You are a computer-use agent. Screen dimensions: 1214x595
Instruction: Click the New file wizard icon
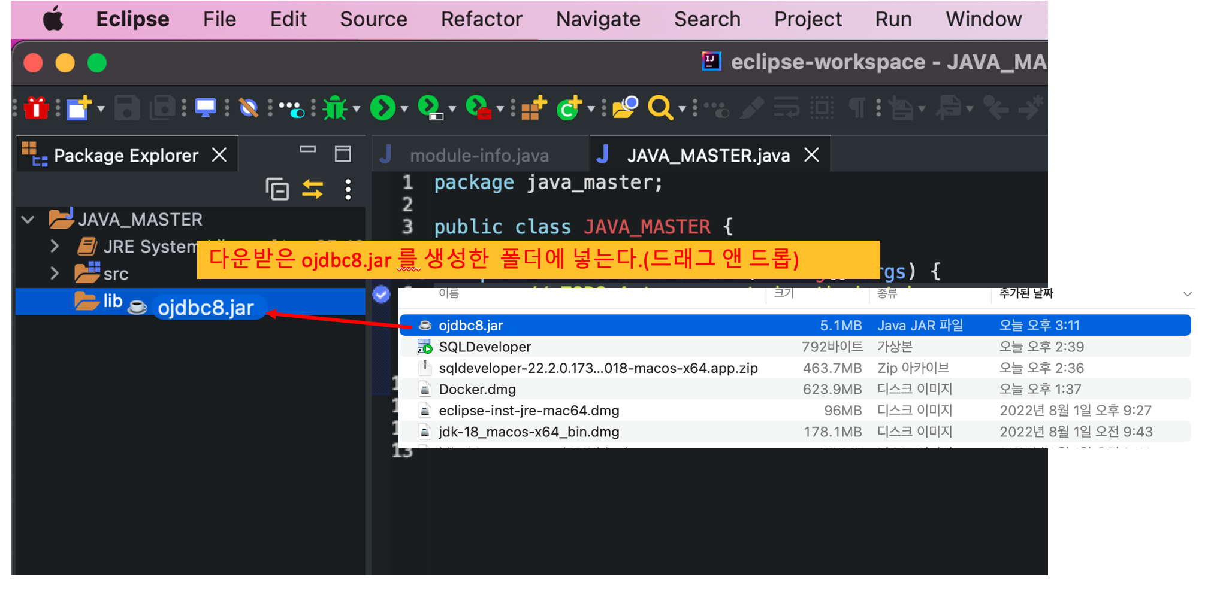(x=78, y=108)
